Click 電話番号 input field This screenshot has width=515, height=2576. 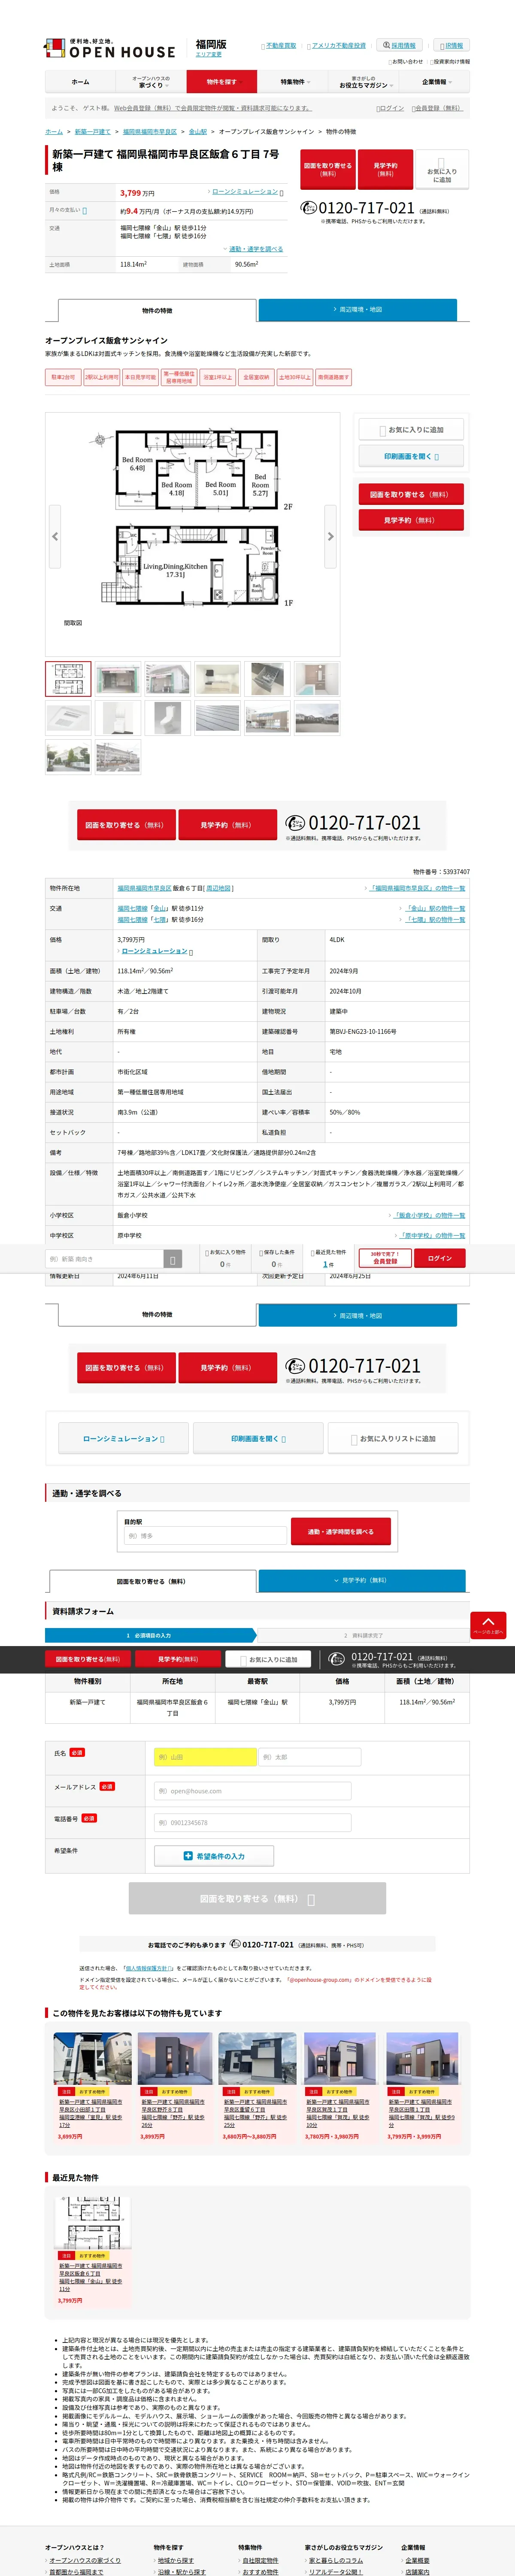(x=253, y=1823)
